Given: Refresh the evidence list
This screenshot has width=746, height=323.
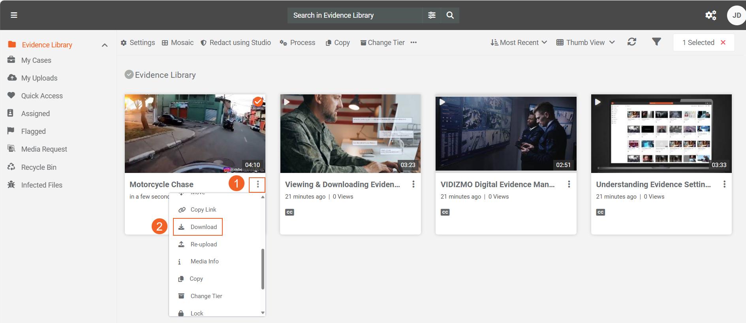Looking at the screenshot, I should point(631,42).
